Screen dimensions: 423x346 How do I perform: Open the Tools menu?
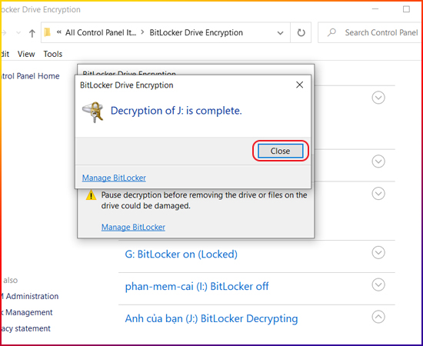pos(53,54)
